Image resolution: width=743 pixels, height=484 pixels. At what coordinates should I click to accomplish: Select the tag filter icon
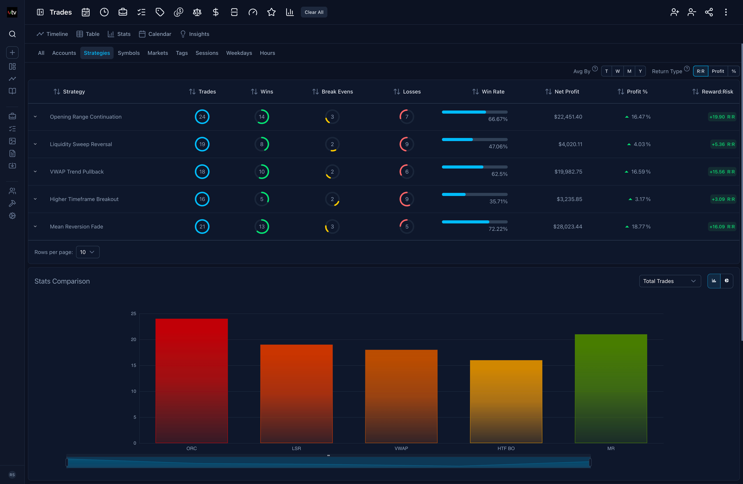[x=160, y=13]
